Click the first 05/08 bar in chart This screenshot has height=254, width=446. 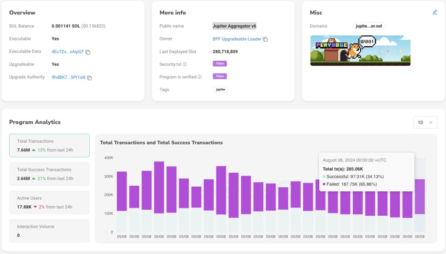[x=122, y=191]
